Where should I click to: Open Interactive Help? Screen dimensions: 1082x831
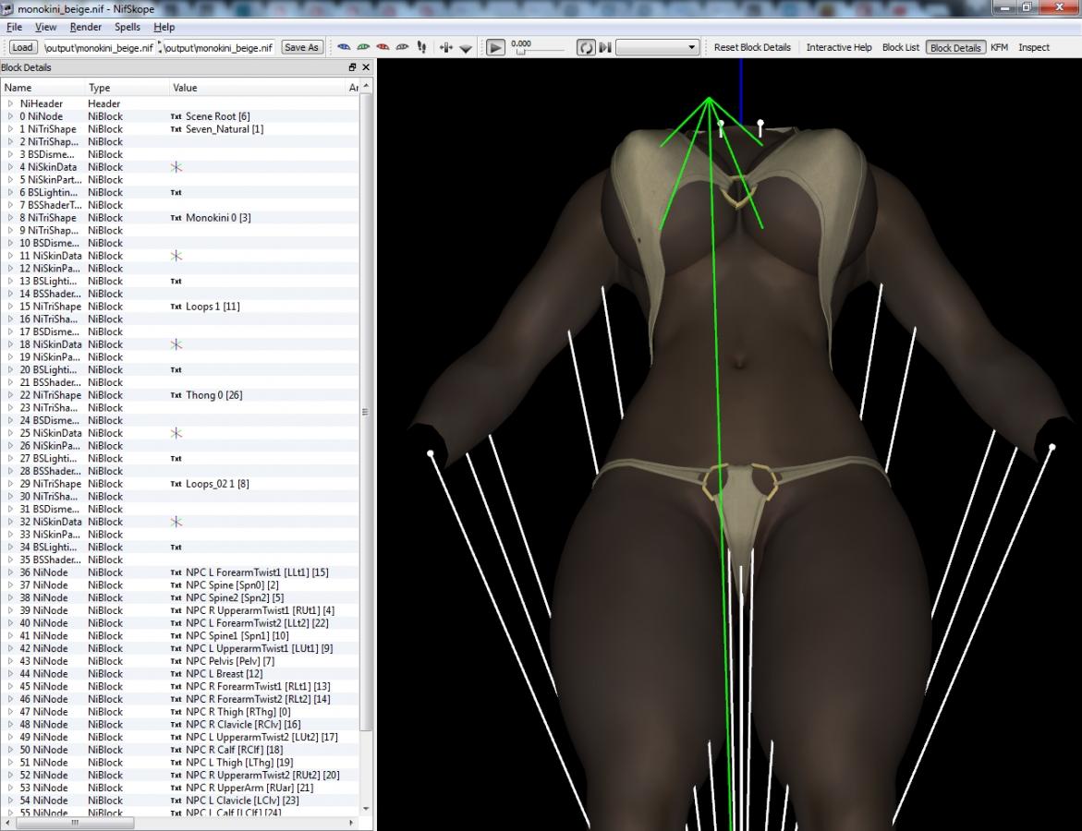pos(839,48)
